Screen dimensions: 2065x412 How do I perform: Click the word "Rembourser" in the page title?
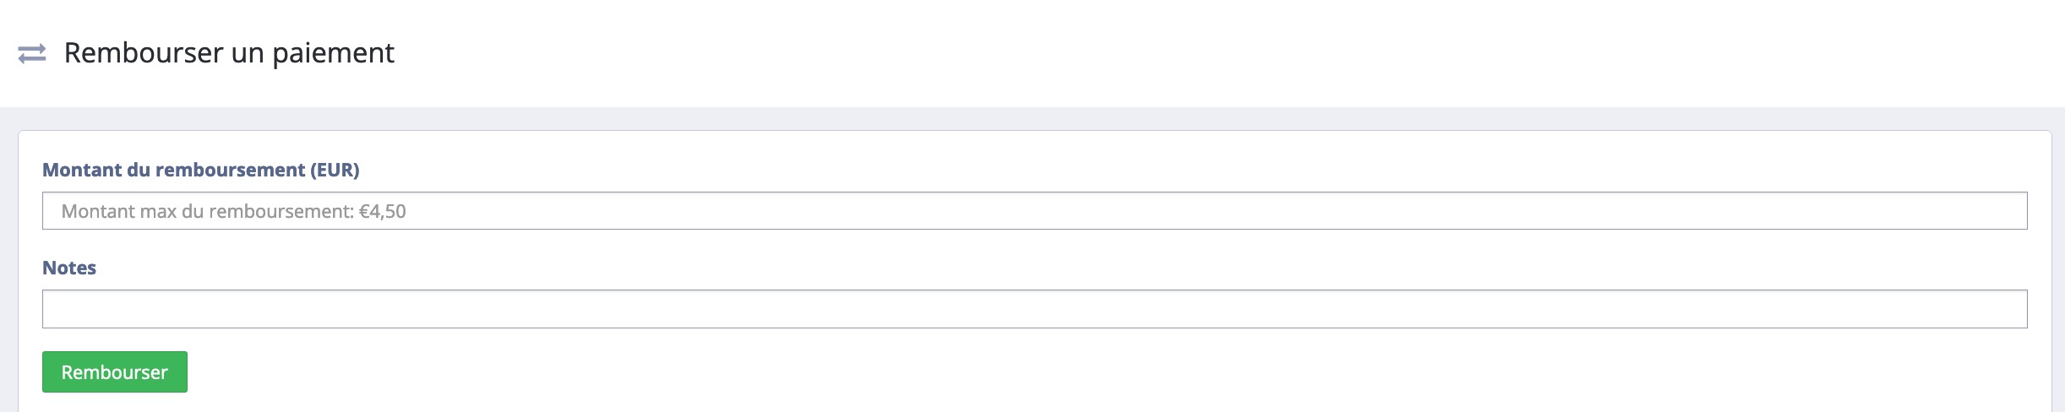tap(144, 53)
